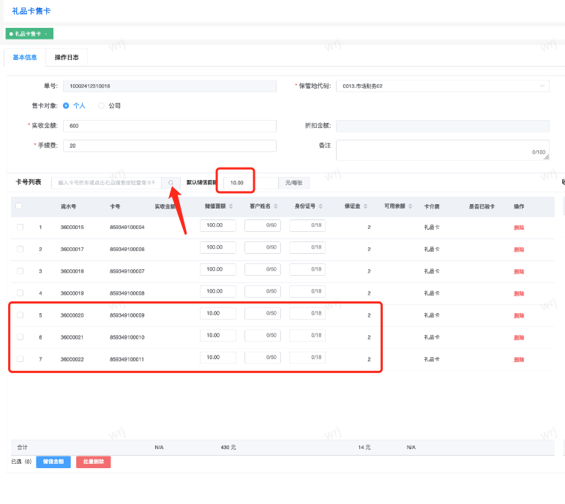Tick the select-all checkbox in table header
This screenshot has width=565, height=504.
pos(19,206)
